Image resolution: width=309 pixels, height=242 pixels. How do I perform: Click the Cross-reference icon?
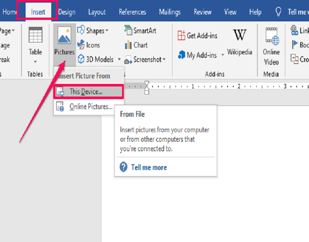pos(294,59)
